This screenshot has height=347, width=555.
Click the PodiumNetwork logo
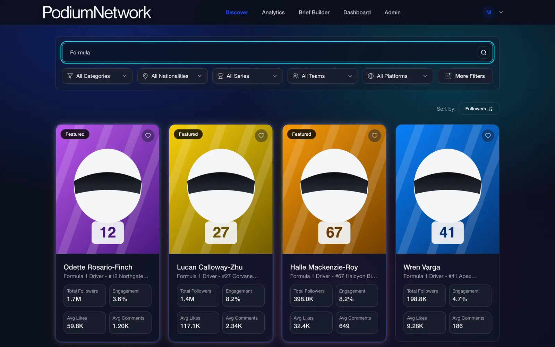[x=97, y=12]
